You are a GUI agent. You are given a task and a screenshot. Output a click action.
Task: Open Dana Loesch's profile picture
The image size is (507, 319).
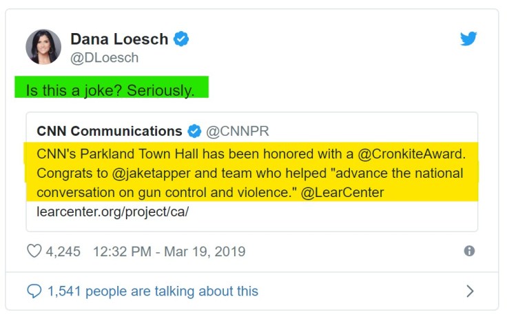(x=43, y=47)
